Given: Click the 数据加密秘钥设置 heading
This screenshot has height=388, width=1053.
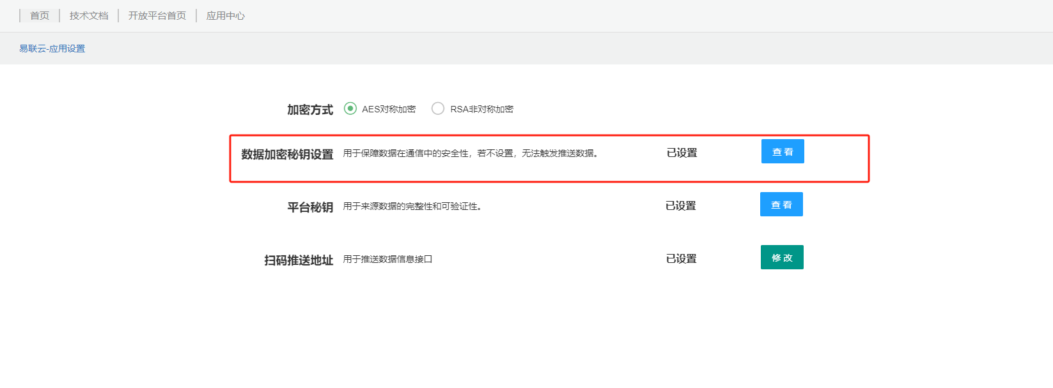Looking at the screenshot, I should tap(287, 154).
